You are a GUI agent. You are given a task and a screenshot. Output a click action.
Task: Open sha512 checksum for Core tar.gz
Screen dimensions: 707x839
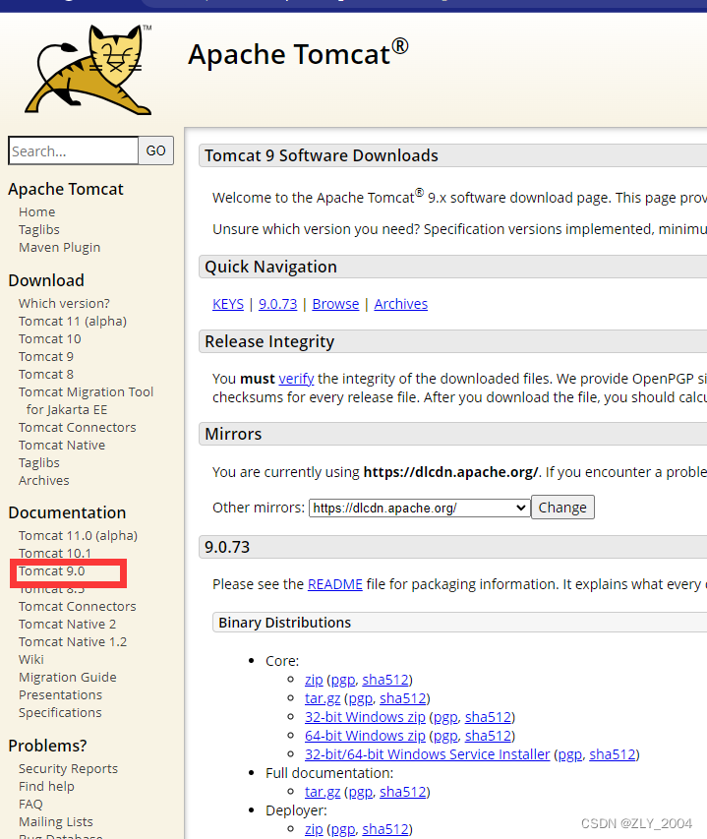click(x=403, y=698)
